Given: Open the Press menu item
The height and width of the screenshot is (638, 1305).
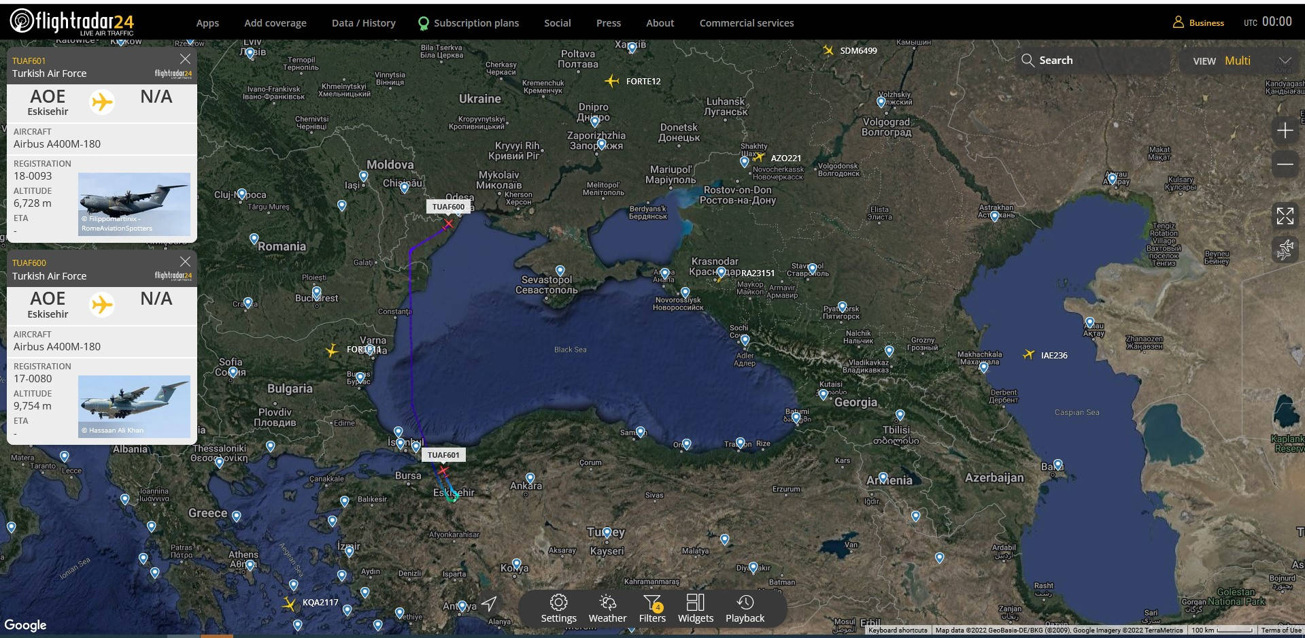Looking at the screenshot, I should (x=609, y=23).
